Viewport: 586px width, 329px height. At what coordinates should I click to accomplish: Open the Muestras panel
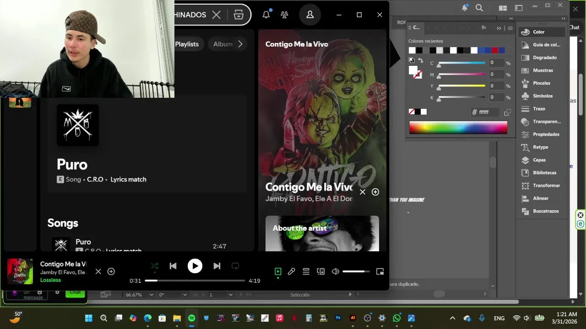click(x=541, y=70)
